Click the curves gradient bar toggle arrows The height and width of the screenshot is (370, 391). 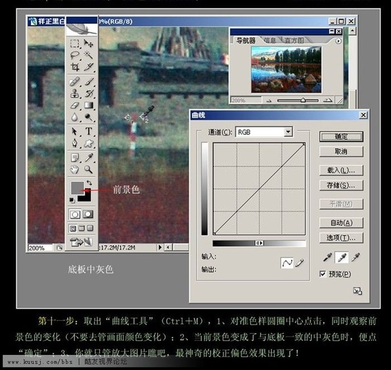pyautogui.click(x=259, y=243)
